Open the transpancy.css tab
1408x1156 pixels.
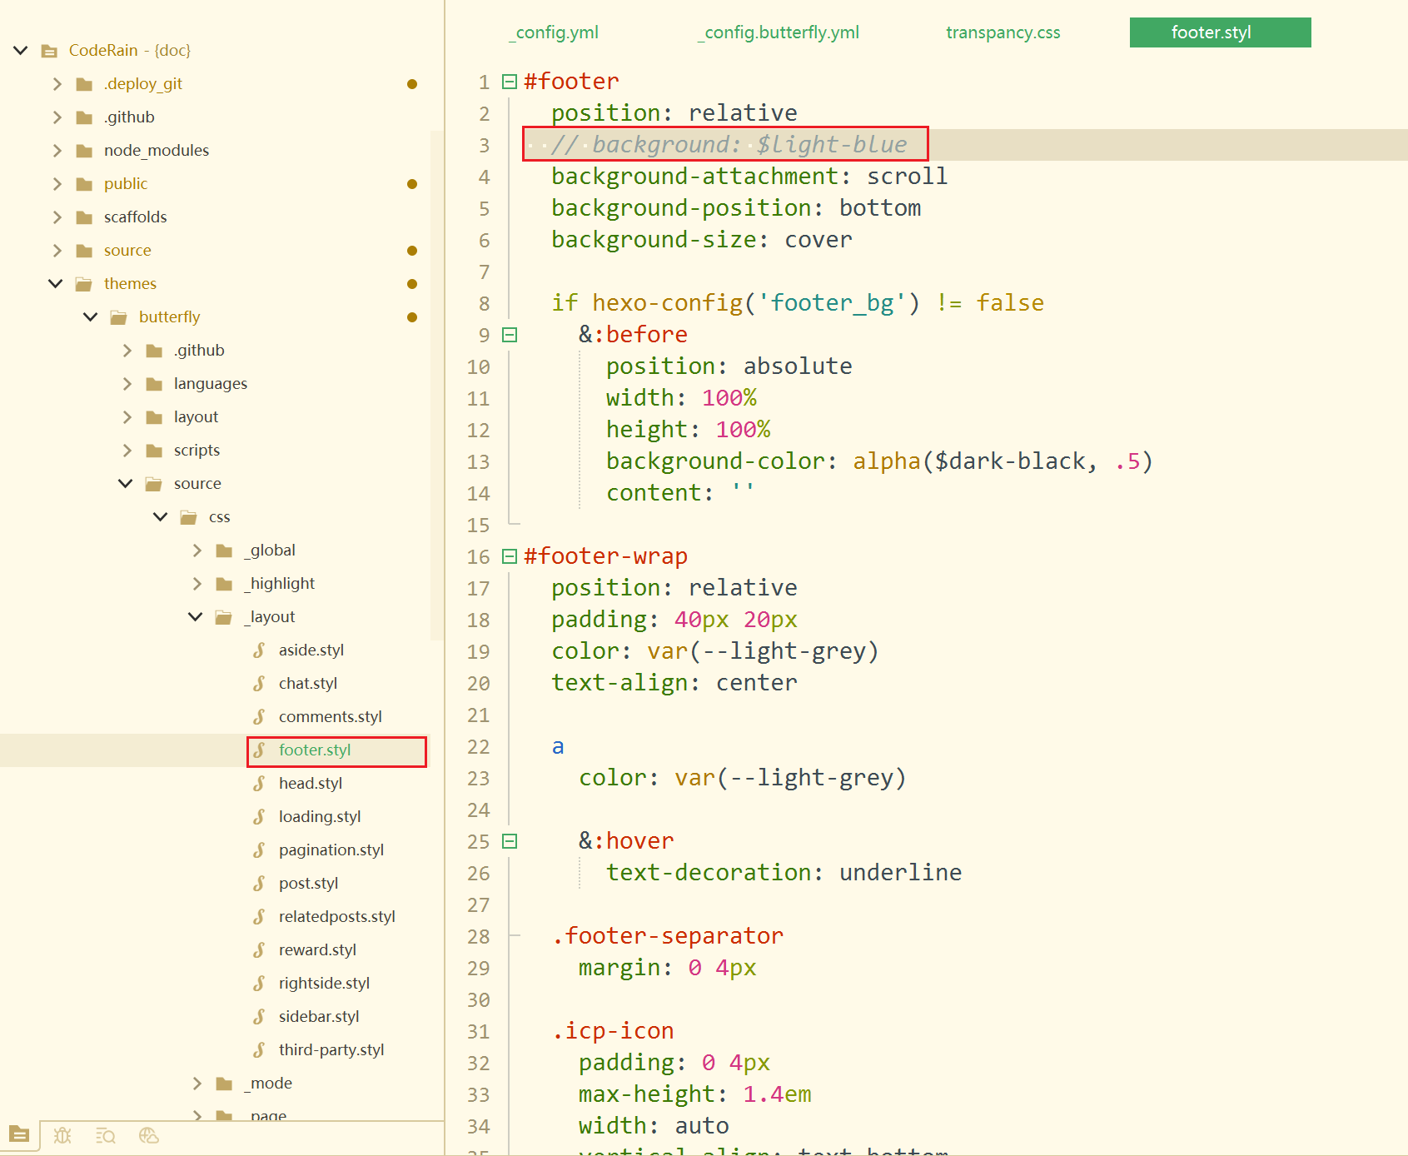coord(1003,32)
